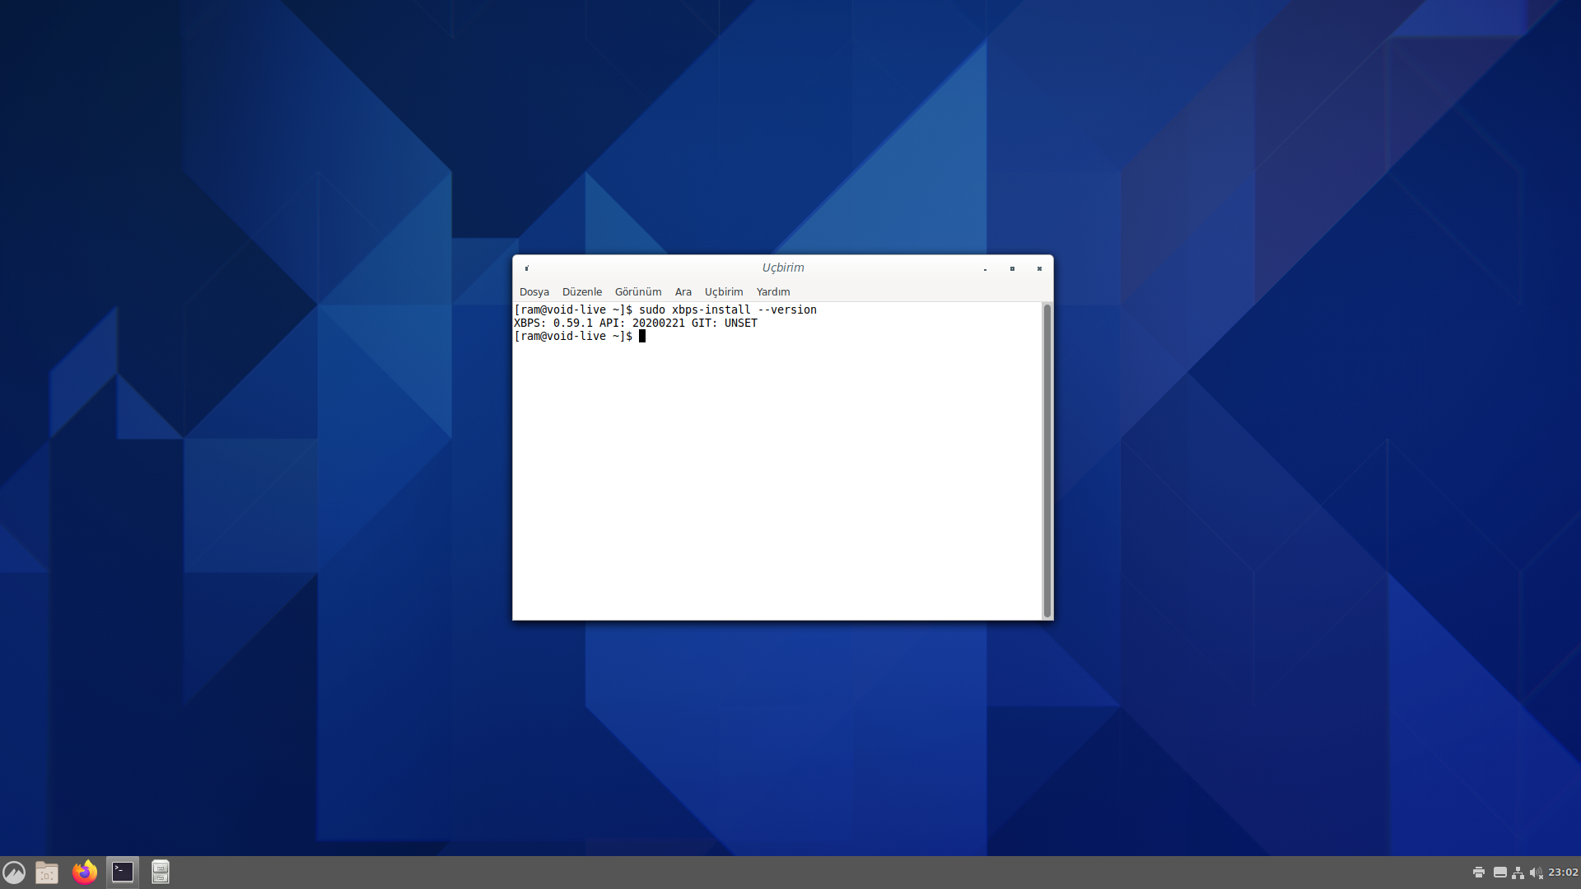Open the Dosya menu

click(534, 292)
